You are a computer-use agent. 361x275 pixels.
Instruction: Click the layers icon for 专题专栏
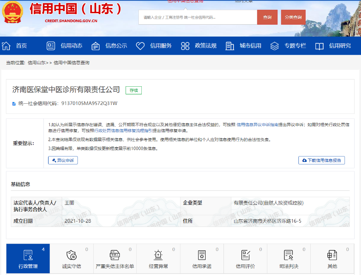(275, 46)
